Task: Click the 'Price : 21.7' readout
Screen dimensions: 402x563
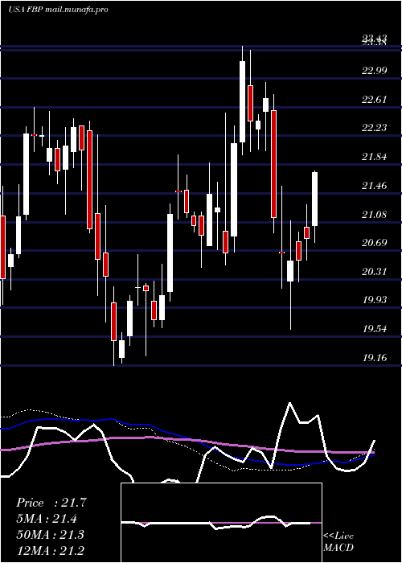Action: click(x=51, y=503)
